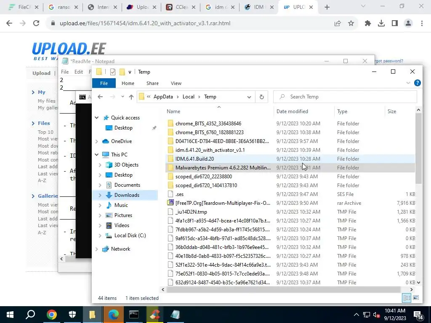Open the Home ribbon tab
This screenshot has width=431, height=323.
point(128,83)
